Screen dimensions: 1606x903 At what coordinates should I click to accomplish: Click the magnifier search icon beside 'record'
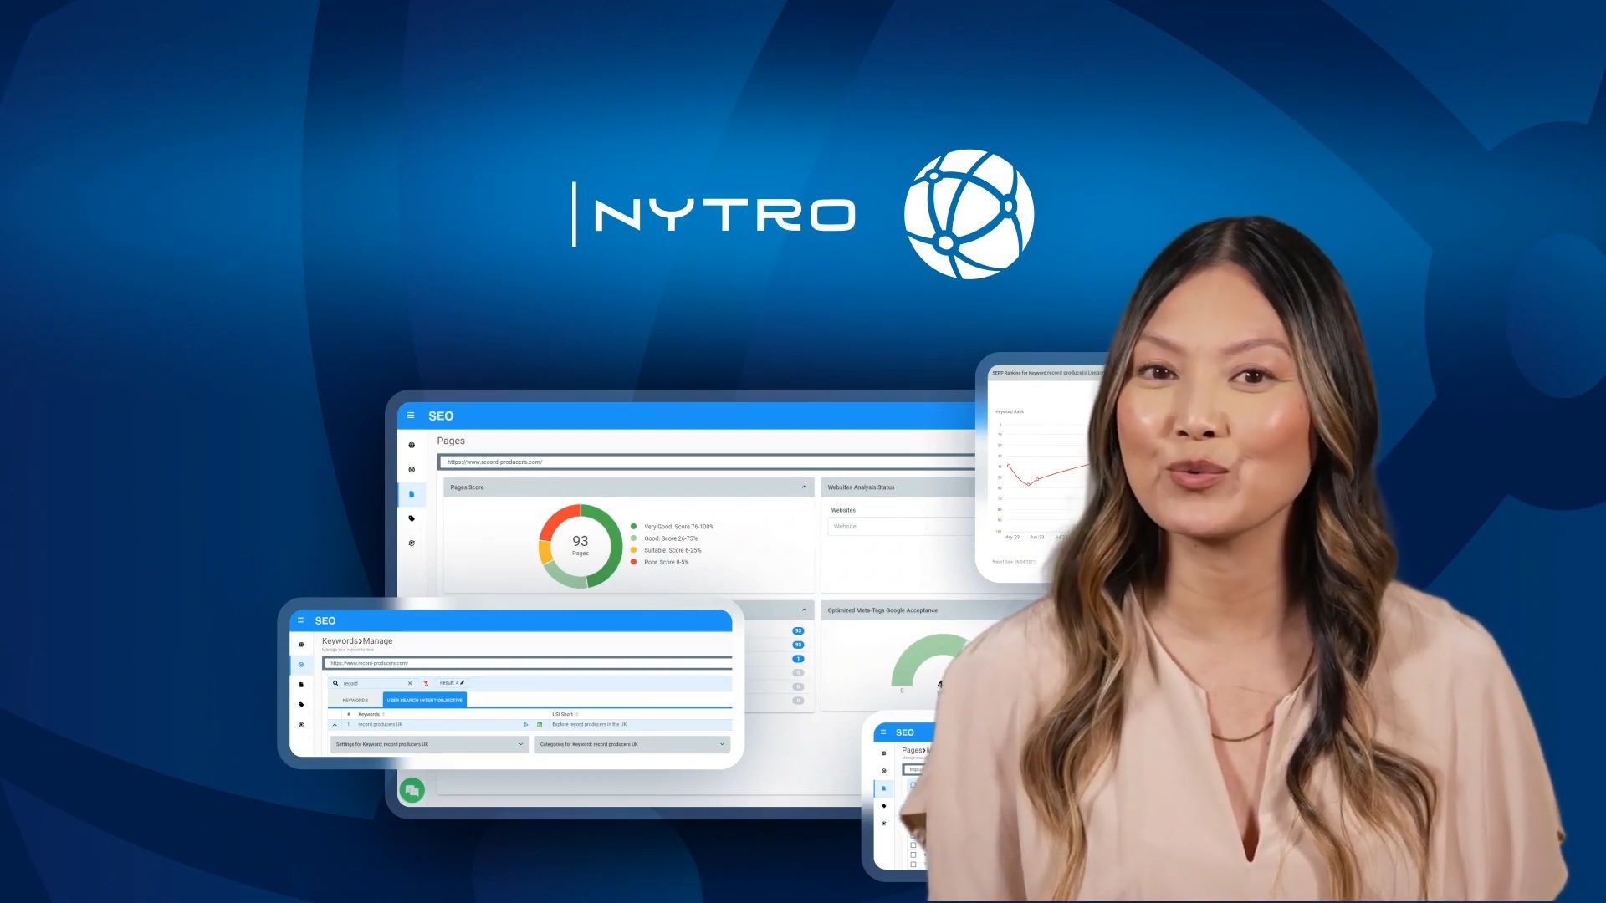[335, 683]
